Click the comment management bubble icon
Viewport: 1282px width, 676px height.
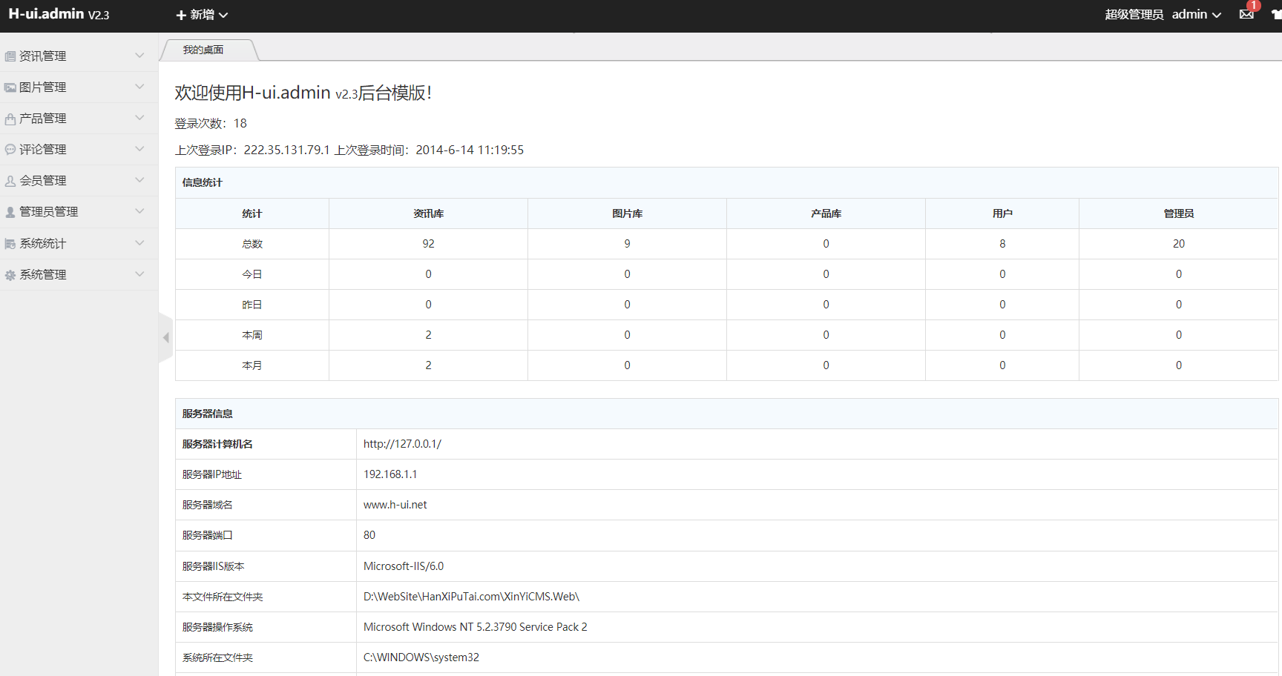[x=10, y=150]
